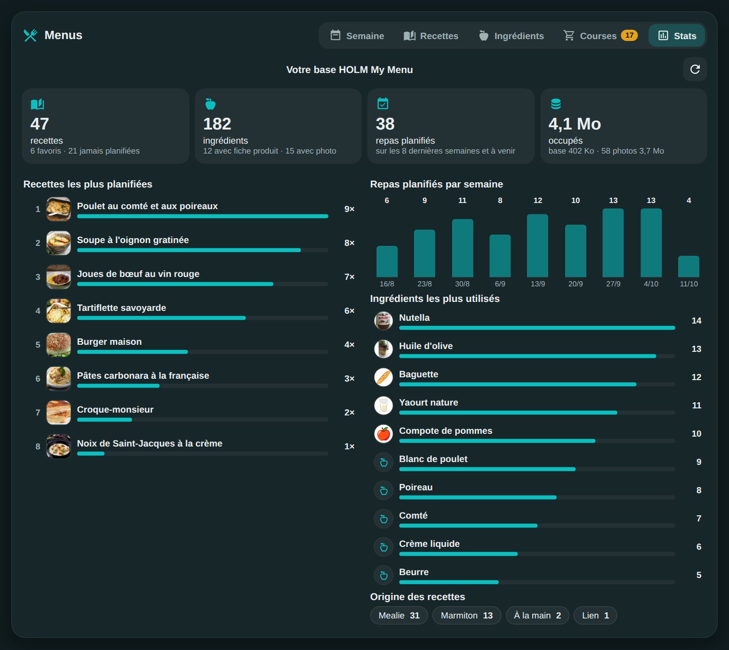Open the Courses tab with badge 17

pyautogui.click(x=601, y=35)
